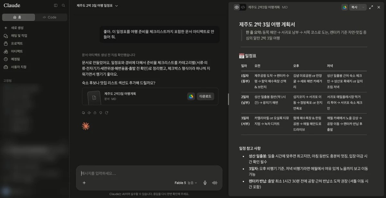The image size is (386, 198).
Task: Click the 오전 column header
Action: pyautogui.click(x=257, y=66)
